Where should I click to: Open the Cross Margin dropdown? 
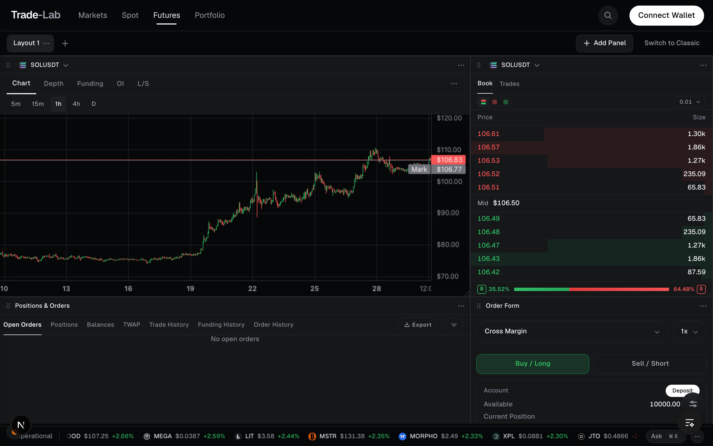pos(572,331)
